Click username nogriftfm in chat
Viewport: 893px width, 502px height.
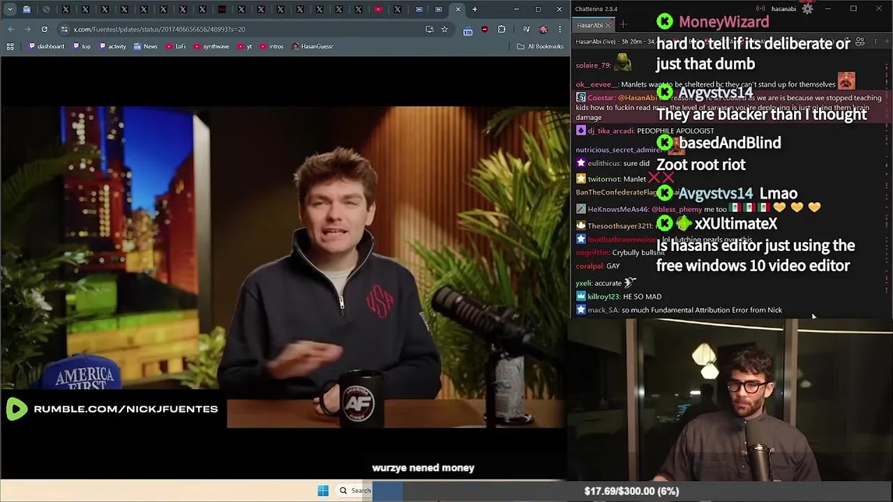[x=592, y=252]
